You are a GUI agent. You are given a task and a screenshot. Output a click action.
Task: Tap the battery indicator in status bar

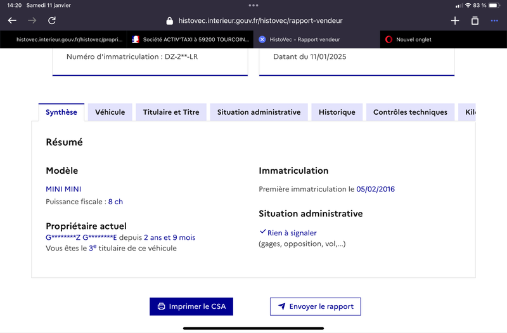494,6
